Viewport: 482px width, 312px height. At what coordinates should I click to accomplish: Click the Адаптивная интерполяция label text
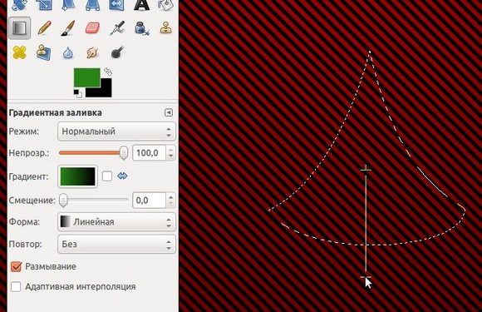pyautogui.click(x=81, y=287)
